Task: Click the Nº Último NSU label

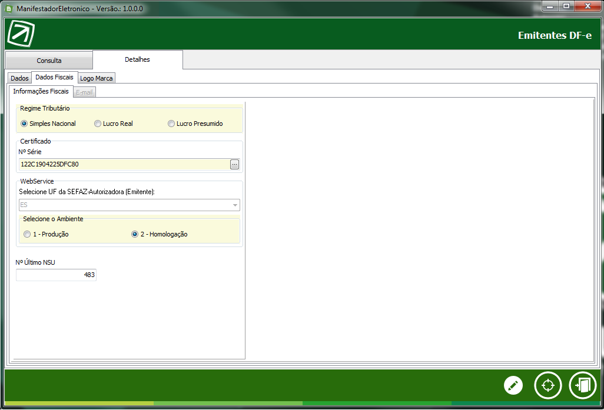Action: point(35,262)
